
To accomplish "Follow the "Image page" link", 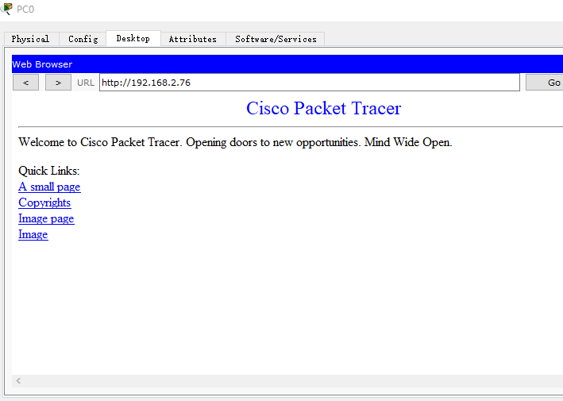I will (x=46, y=218).
